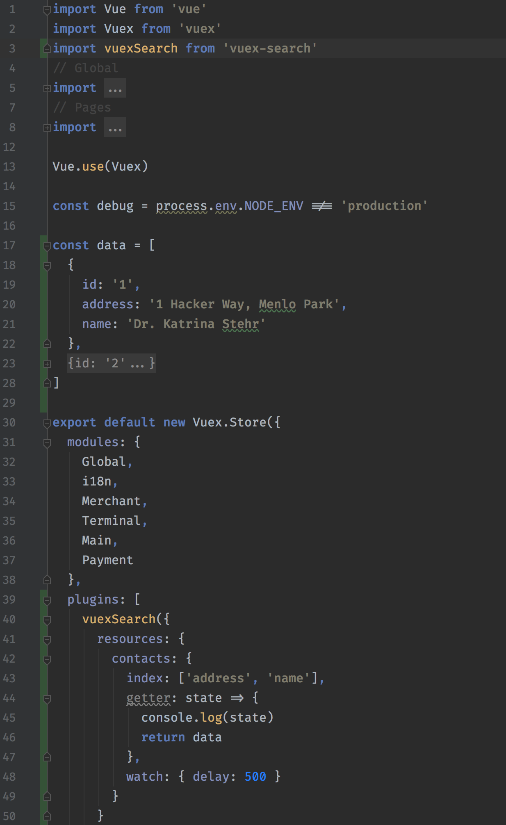This screenshot has height=825, width=506.
Task: Click 'console.log(state)' on line 45
Action: click(207, 718)
